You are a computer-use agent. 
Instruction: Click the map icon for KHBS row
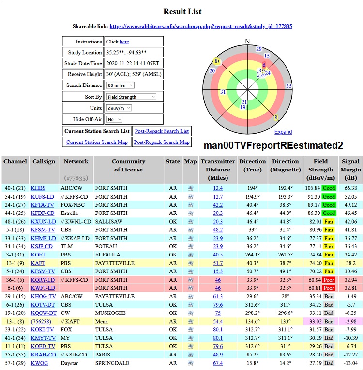tap(190, 188)
